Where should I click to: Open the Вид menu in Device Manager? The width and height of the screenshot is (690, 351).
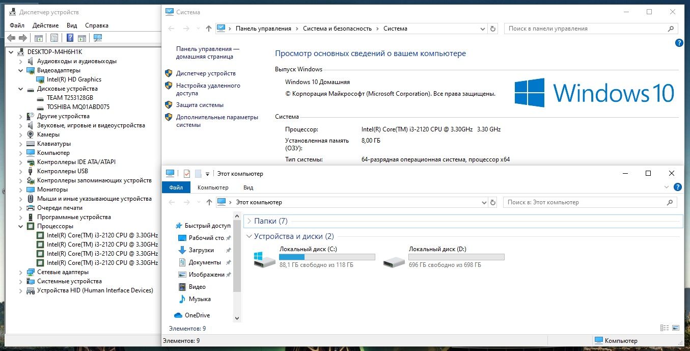72,25
